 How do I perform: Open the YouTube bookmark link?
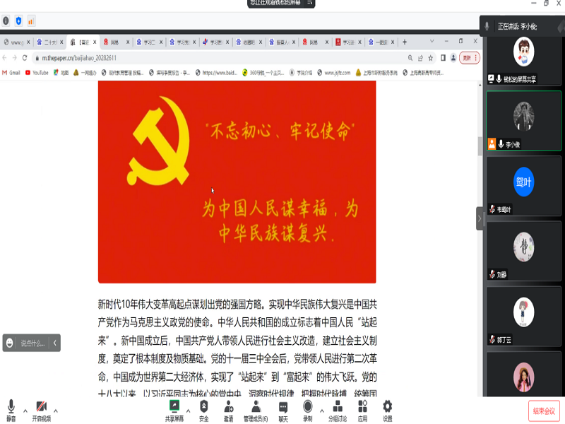point(37,72)
